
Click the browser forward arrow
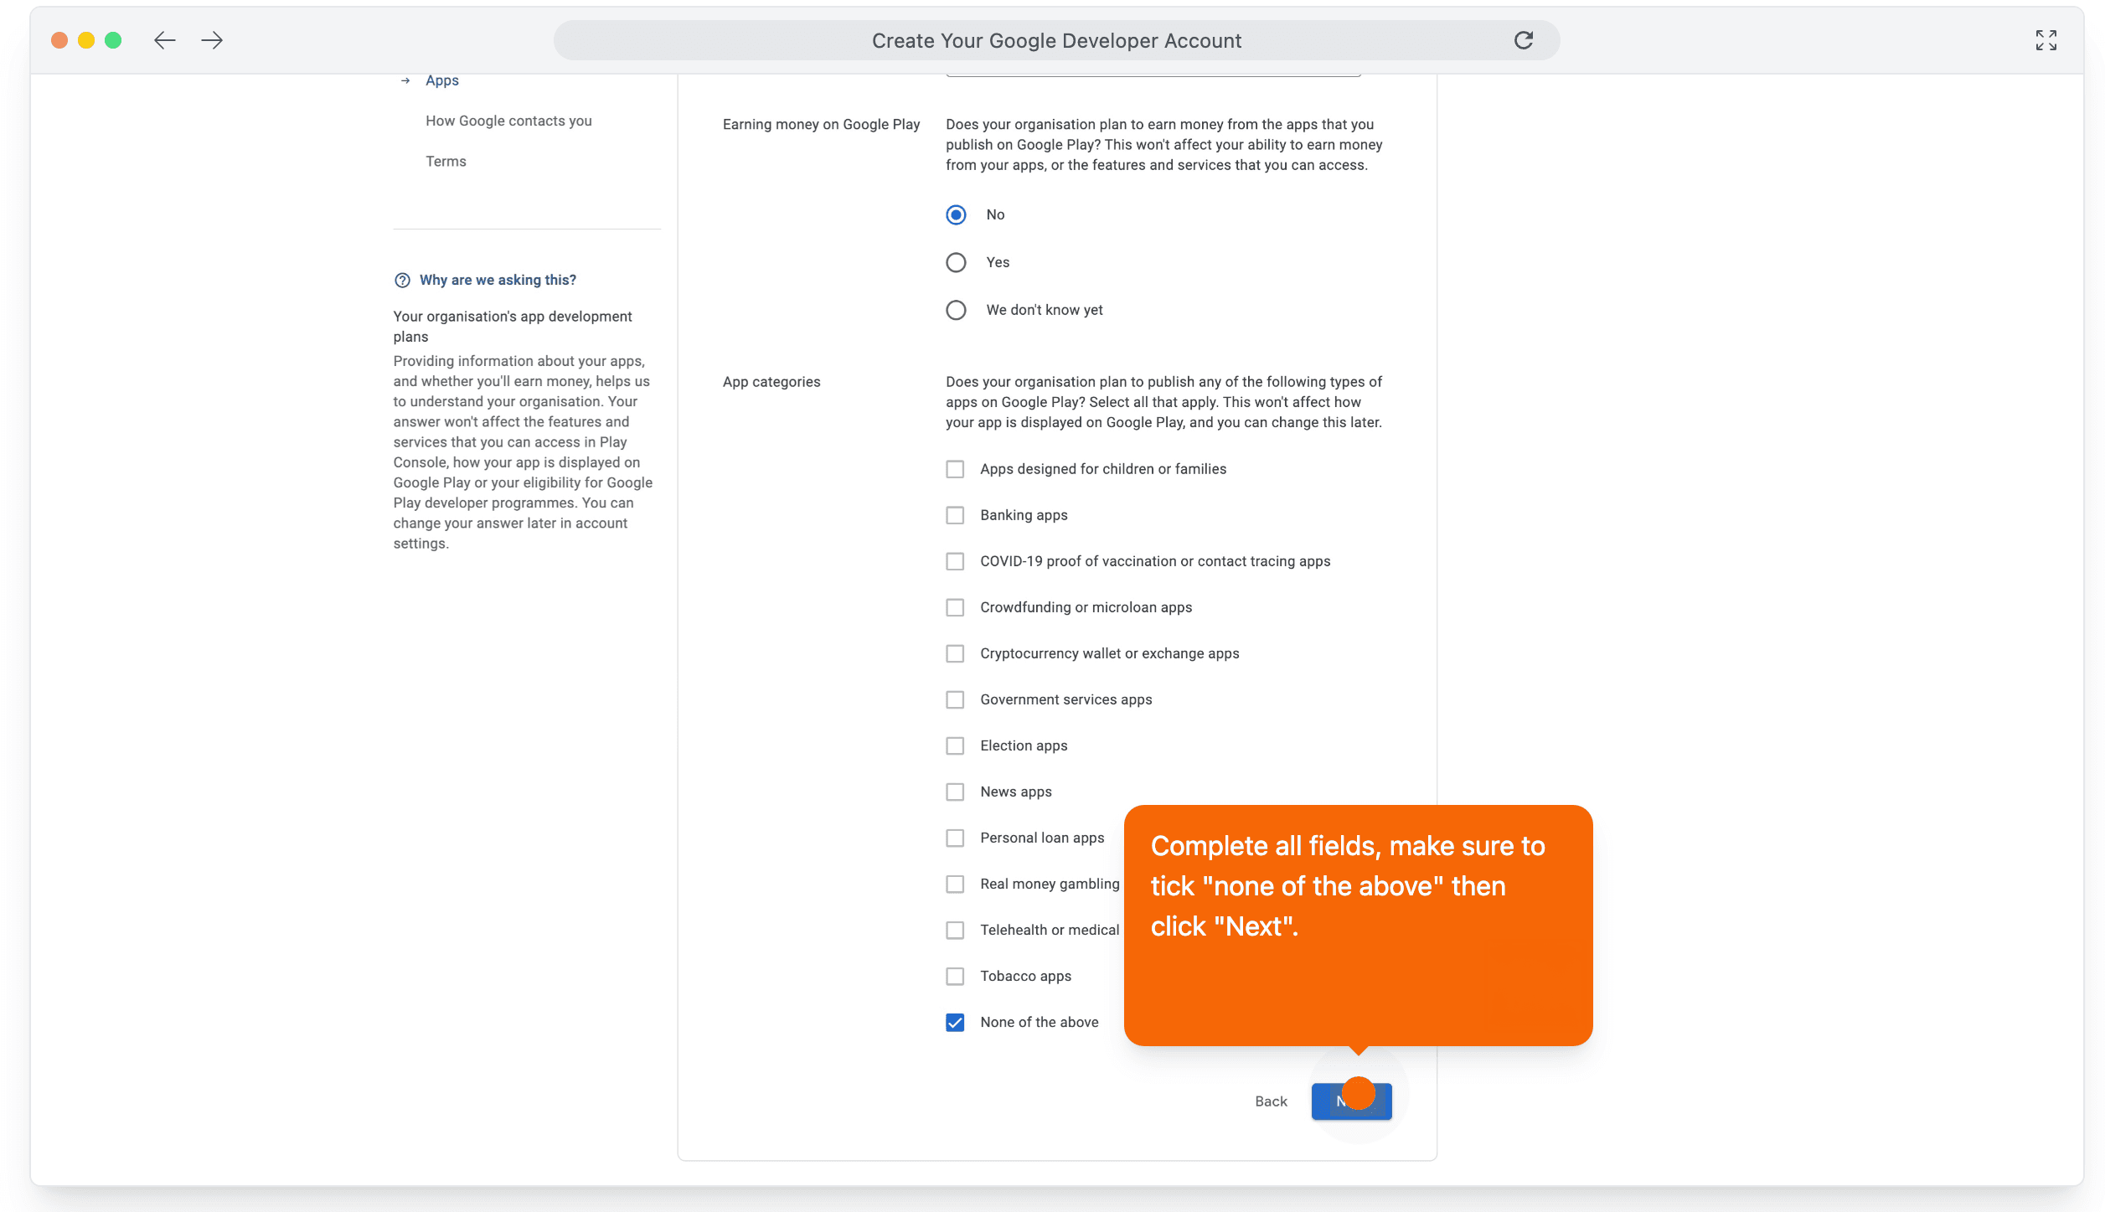[212, 40]
